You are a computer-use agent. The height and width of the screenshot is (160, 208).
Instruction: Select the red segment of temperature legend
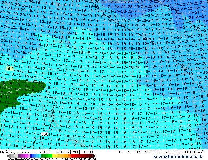pos(72,156)
